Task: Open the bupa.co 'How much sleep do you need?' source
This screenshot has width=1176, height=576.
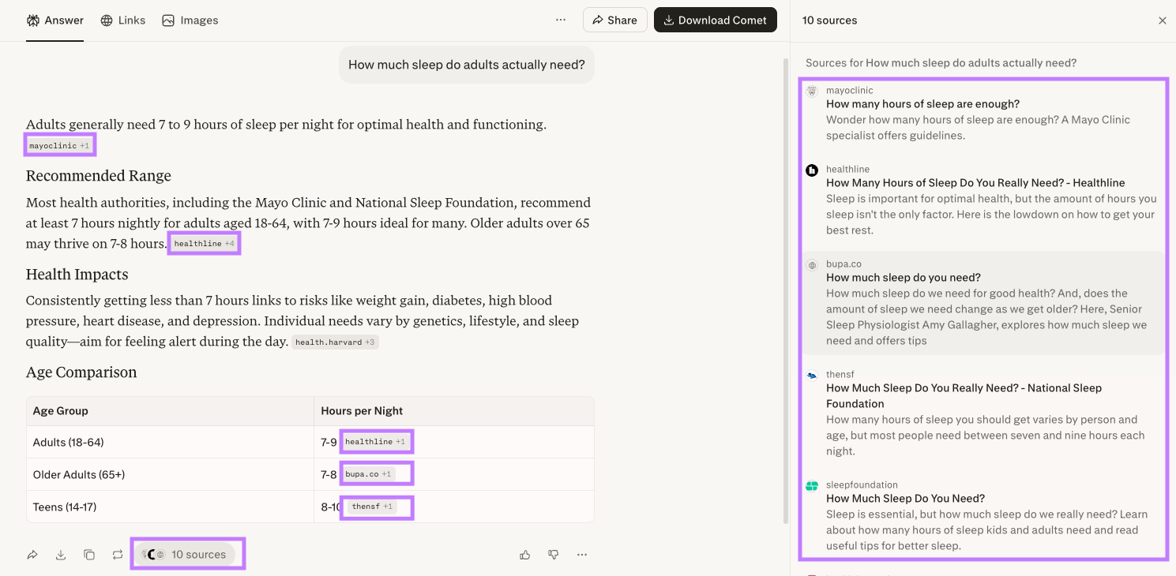Action: click(903, 278)
